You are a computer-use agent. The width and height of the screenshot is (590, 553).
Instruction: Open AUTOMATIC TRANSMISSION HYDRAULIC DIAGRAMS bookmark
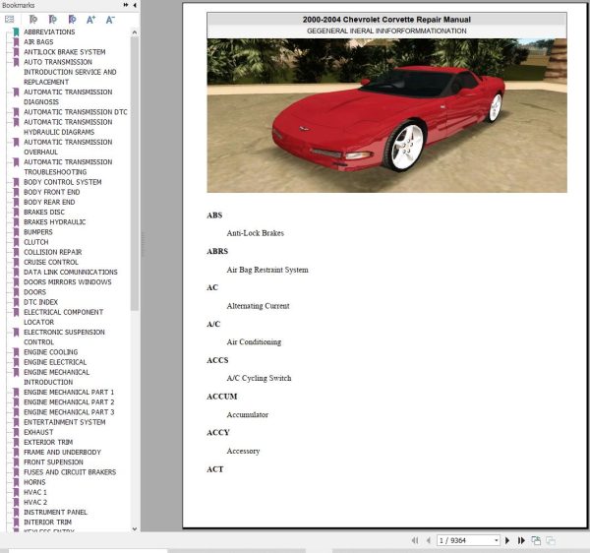pos(68,127)
